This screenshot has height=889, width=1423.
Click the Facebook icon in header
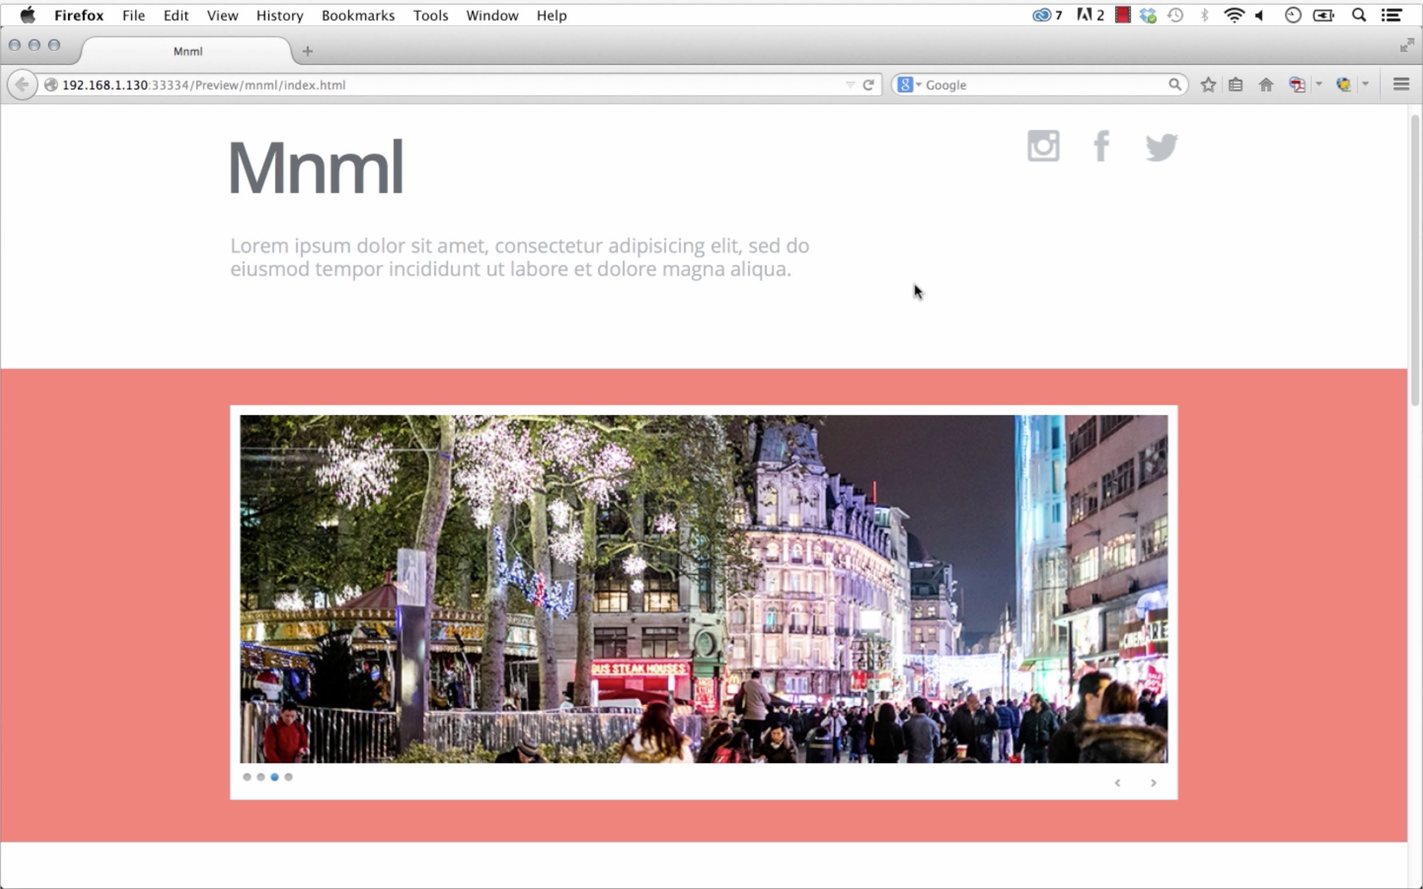click(x=1101, y=146)
